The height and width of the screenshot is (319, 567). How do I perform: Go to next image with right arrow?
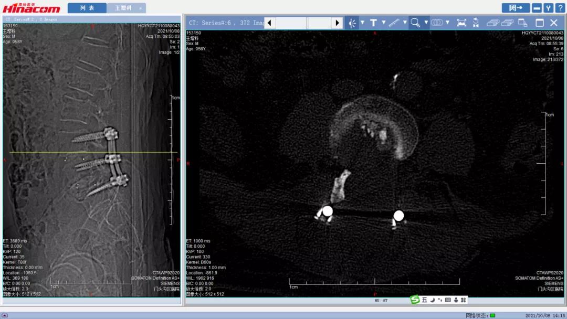click(x=337, y=23)
